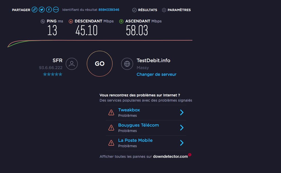Image resolution: width=281 pixels, height=173 pixels.
Task: Click the globe server icon
Action: 127,64
